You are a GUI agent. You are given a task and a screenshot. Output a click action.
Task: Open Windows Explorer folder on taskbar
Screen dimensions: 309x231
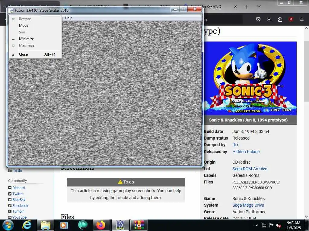[46, 225]
